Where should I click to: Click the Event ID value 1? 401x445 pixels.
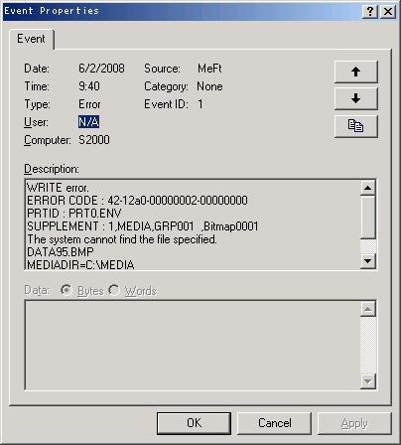click(x=200, y=104)
